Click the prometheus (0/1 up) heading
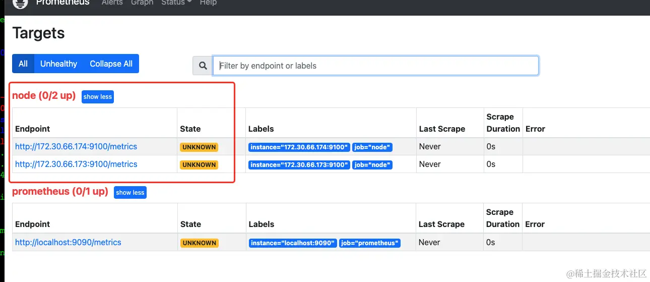The image size is (650, 282). [x=60, y=192]
